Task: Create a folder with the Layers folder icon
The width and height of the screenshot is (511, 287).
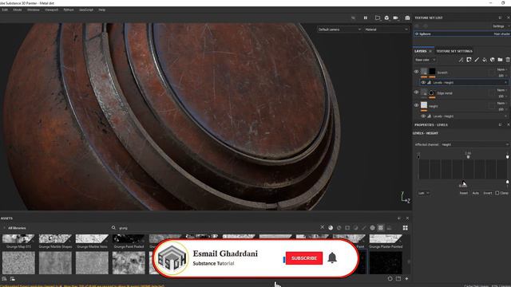Action: pos(500,60)
